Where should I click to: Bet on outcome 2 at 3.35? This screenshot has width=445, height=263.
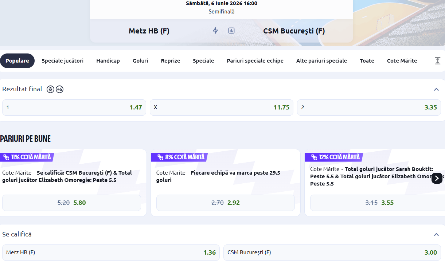[x=369, y=107]
